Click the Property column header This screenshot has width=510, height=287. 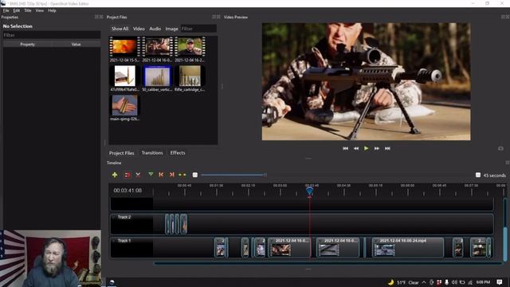[x=27, y=45]
